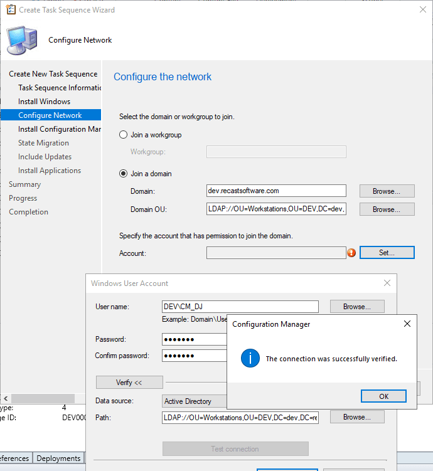Switch to the References tab in the background console
Screen dimensions: 433x471
(x=15, y=458)
